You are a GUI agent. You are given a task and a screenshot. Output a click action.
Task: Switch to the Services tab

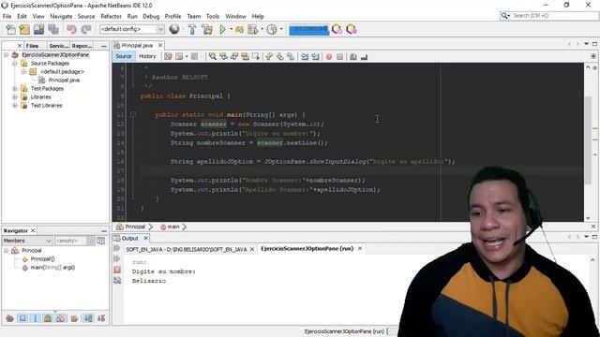click(58, 46)
